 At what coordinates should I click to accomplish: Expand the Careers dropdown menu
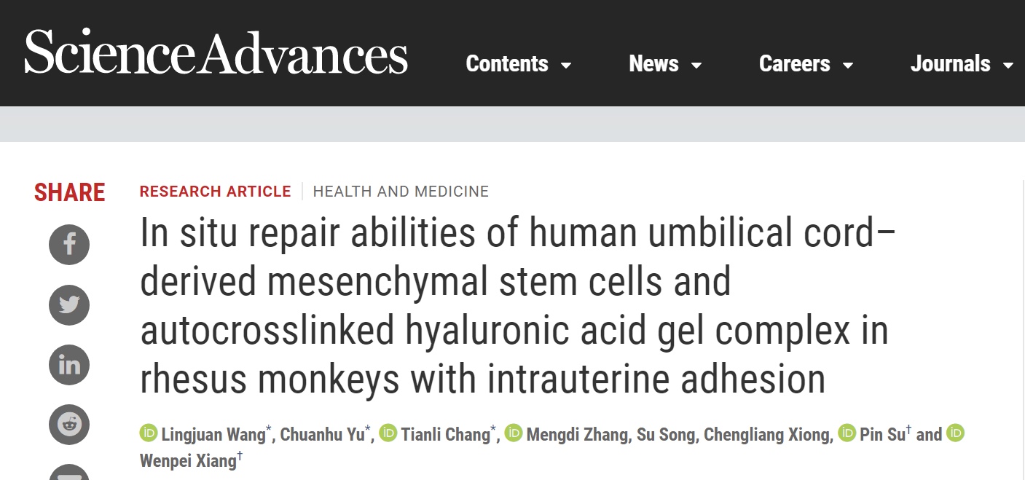(806, 64)
